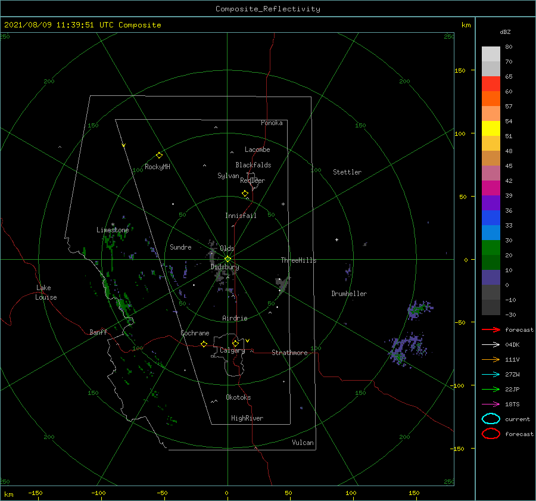The width and height of the screenshot is (536, 501).
Task: Click the magenta 18TS arrow legend icon
Action: click(x=491, y=404)
